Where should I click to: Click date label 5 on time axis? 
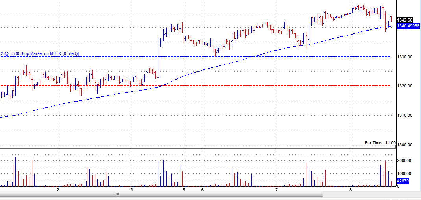[184, 189]
